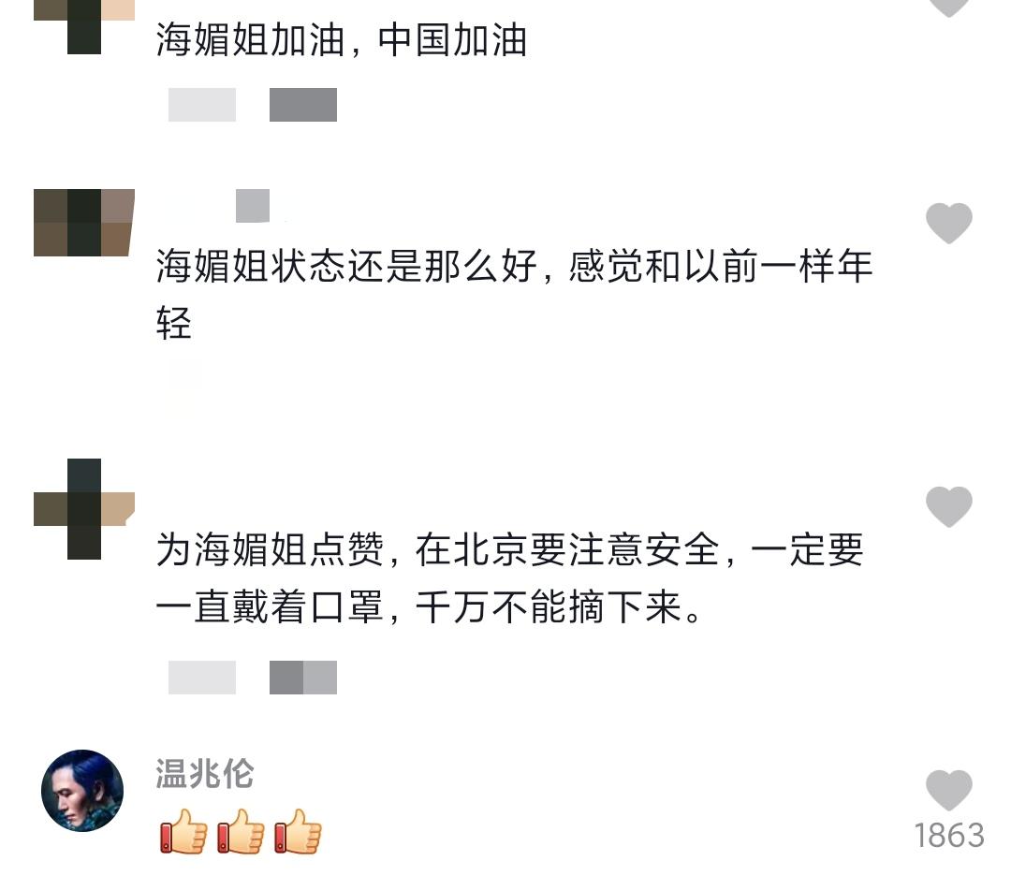
Task: Tap the heart beside "海媚姐加油,中国加油" comment
Action: pos(948,6)
